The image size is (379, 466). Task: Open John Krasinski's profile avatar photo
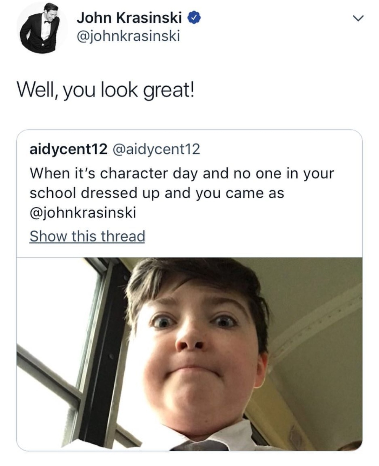tap(41, 28)
